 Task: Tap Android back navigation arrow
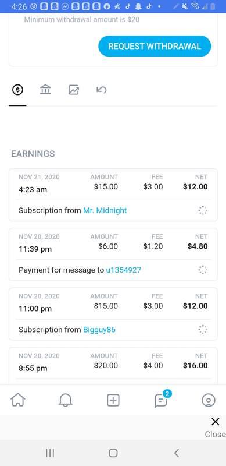(x=177, y=453)
